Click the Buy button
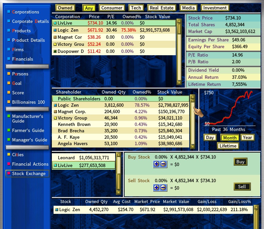This screenshot has width=264, height=229. click(240, 162)
